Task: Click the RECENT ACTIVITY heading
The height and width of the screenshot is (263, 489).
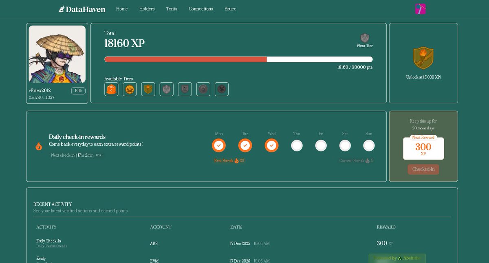Action: pos(53,204)
